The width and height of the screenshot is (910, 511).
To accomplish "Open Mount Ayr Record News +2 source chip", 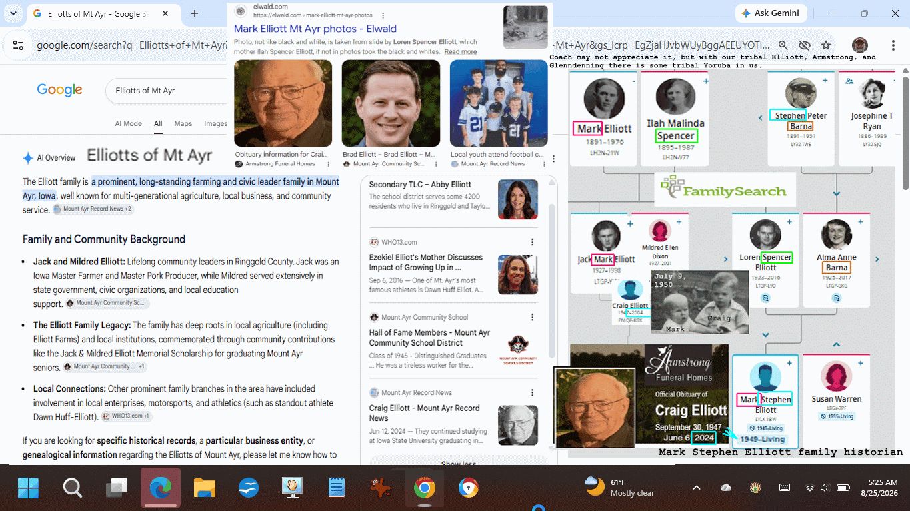I will coord(93,209).
